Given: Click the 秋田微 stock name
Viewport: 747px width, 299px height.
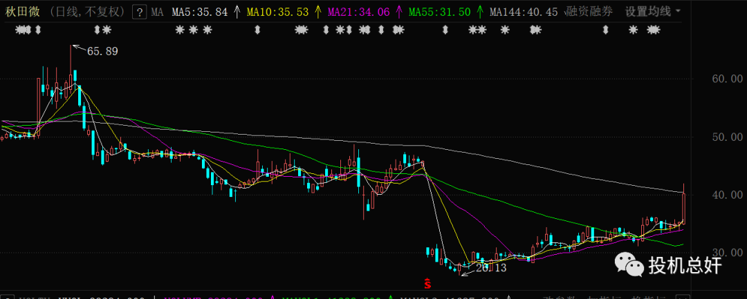Looking at the screenshot, I should tap(19, 12).
